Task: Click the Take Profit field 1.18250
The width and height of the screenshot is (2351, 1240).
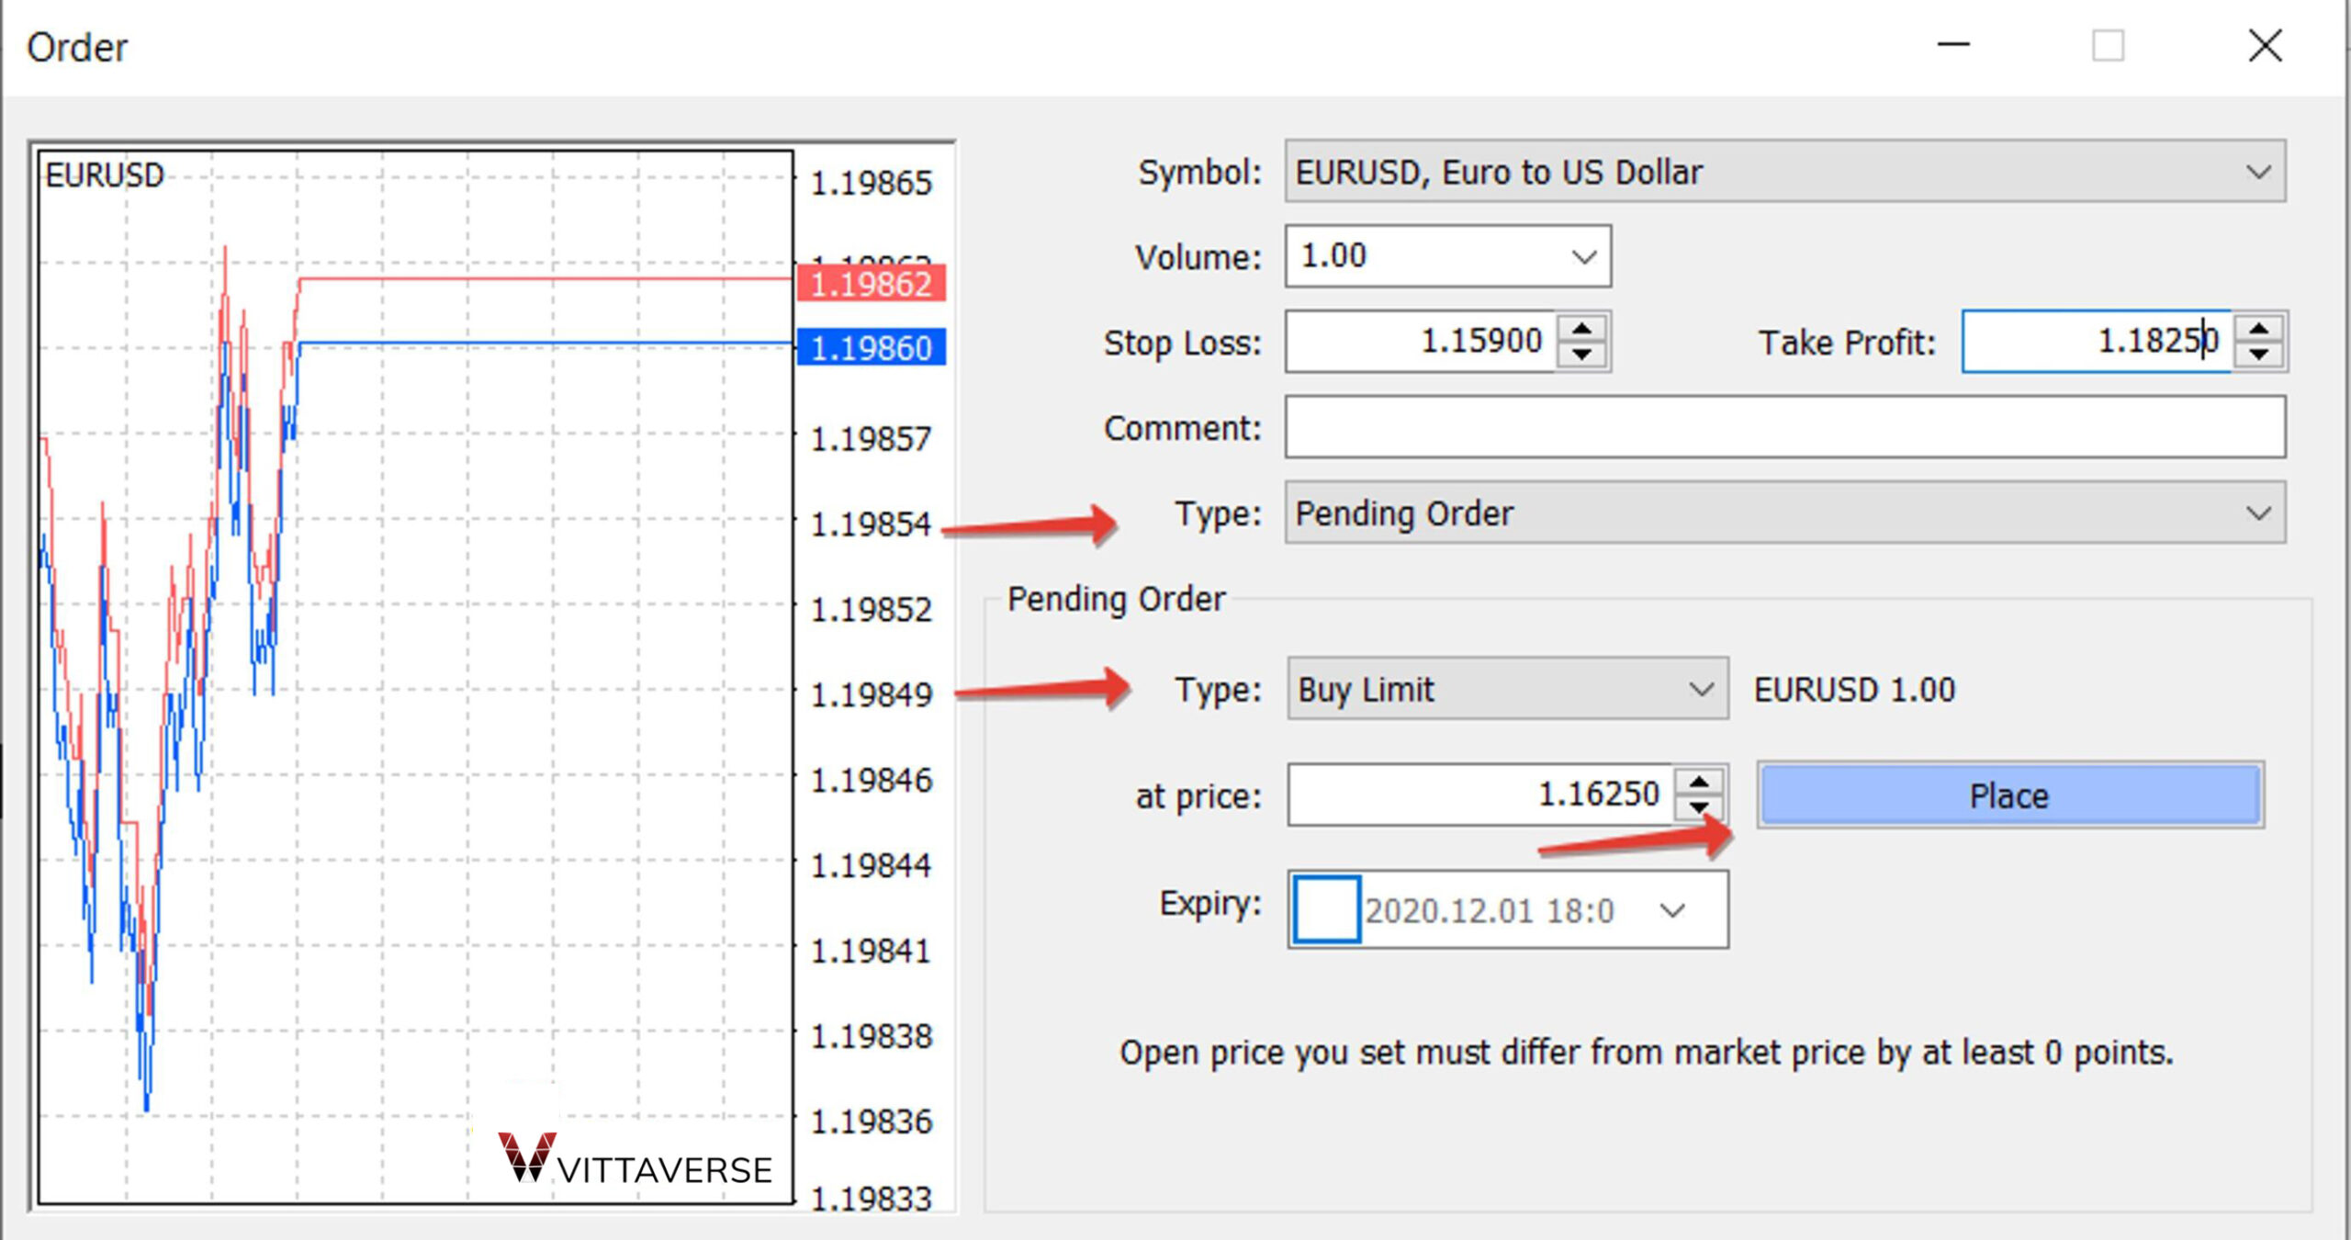Action: coord(2097,342)
